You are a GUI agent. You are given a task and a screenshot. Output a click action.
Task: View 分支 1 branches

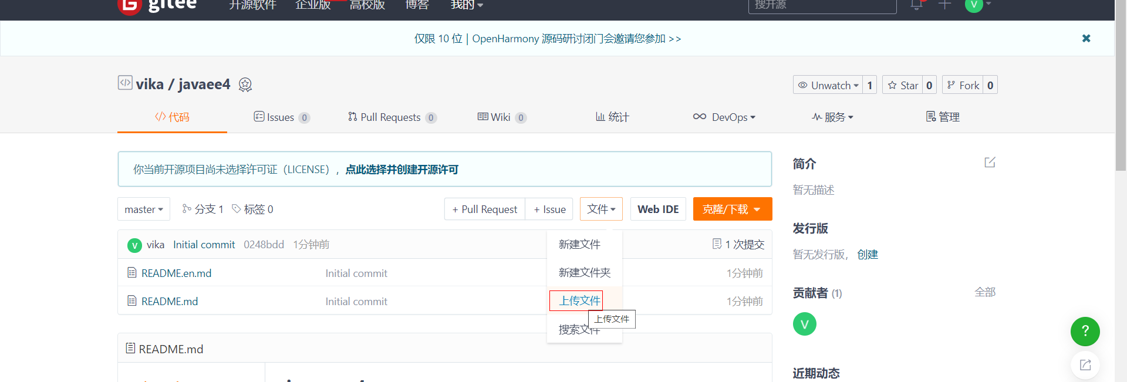click(203, 209)
